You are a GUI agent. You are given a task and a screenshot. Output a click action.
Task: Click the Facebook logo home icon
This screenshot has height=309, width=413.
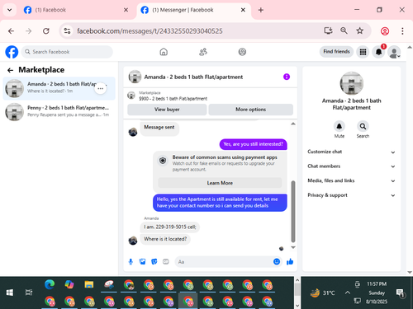coord(12,52)
